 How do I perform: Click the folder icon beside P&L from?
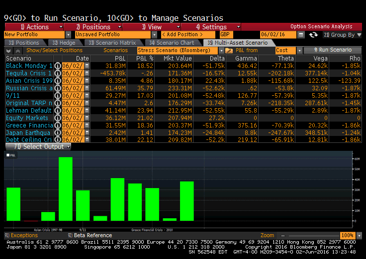coord(229,51)
